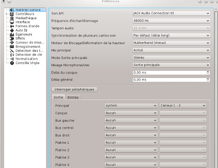218x168 pixels.
Task: Open the Contrôleurs section icon
Action: coord(12,14)
